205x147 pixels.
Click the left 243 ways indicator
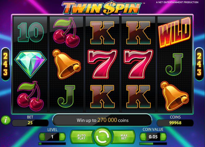pyautogui.click(x=5, y=64)
